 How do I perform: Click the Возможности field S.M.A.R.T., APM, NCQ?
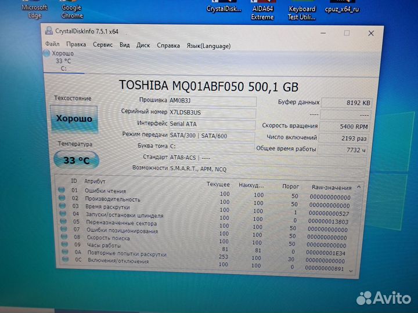pos(267,170)
